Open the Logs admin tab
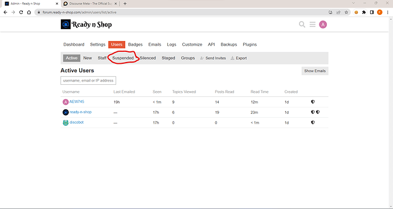This screenshot has height=209, width=393. 171,44
